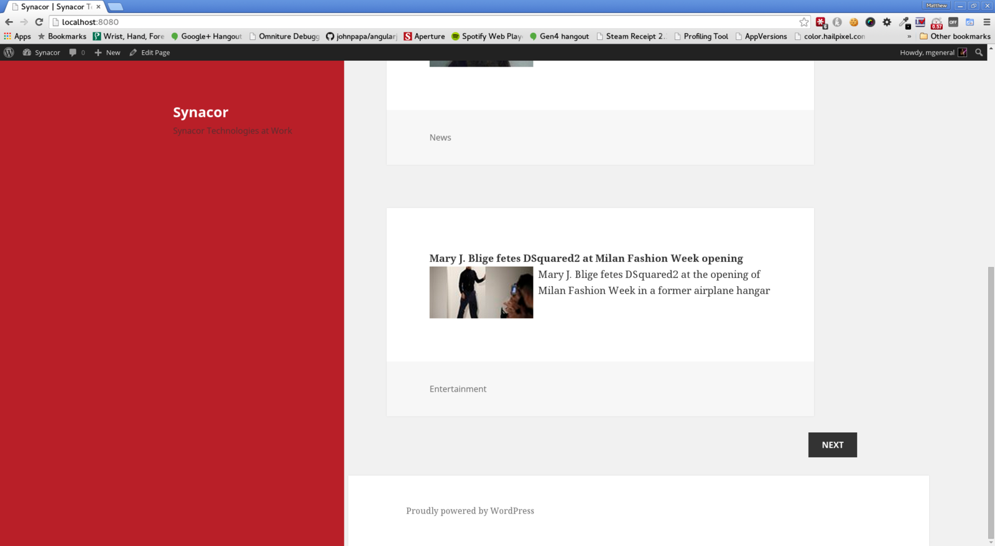The height and width of the screenshot is (546, 995).
Task: Expand the hidden bookmarks chevron
Action: pyautogui.click(x=909, y=36)
